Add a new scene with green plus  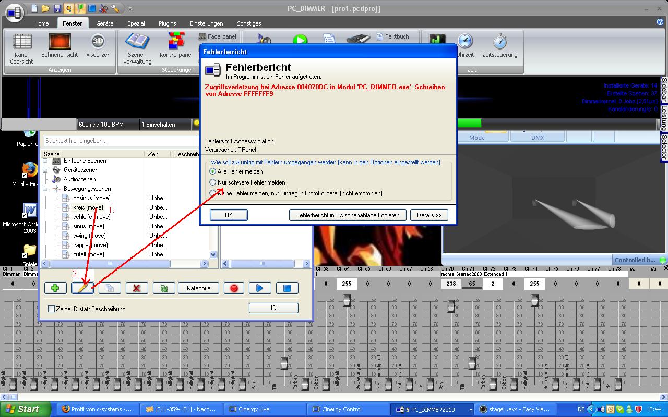[x=55, y=288]
